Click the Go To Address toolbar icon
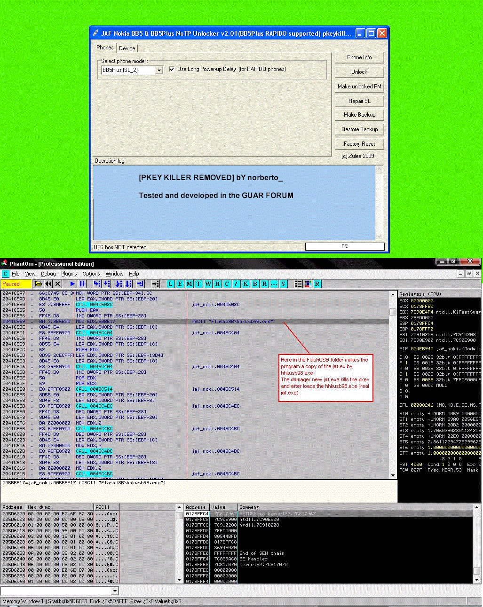The width and height of the screenshot is (483, 607). tap(156, 284)
